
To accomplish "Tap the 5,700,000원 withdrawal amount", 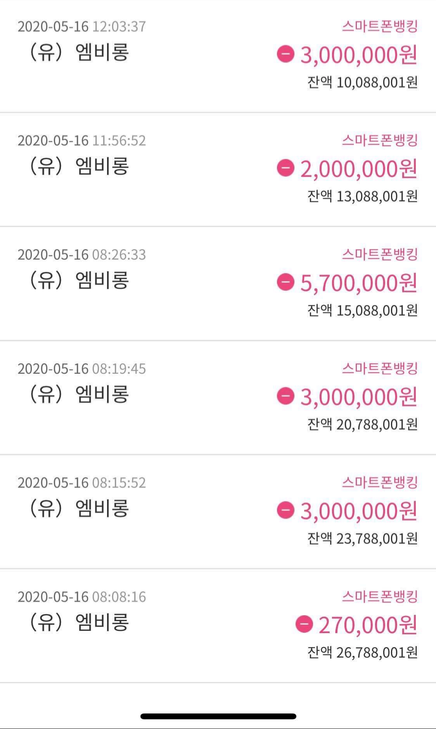I will click(359, 283).
